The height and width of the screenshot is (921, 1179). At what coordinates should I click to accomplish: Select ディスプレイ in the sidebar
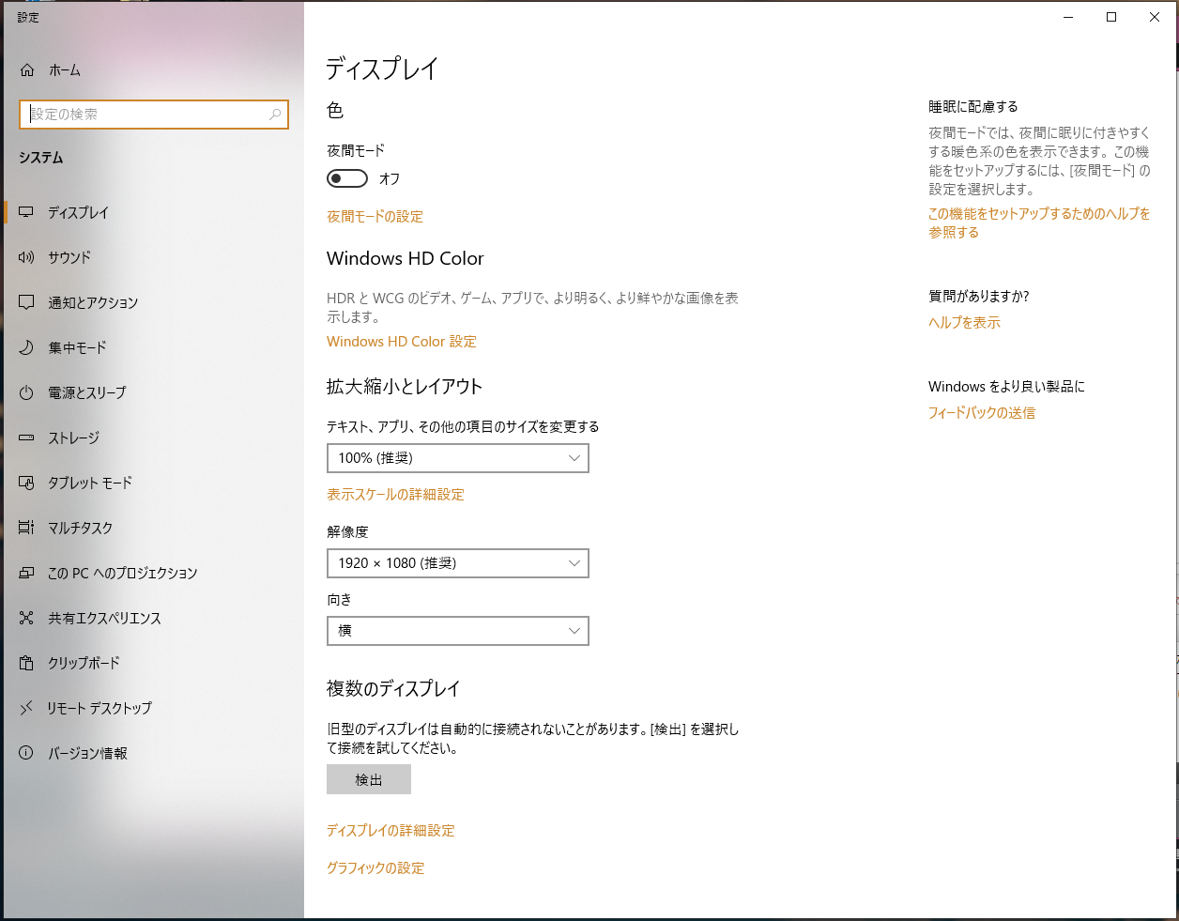[x=152, y=213]
